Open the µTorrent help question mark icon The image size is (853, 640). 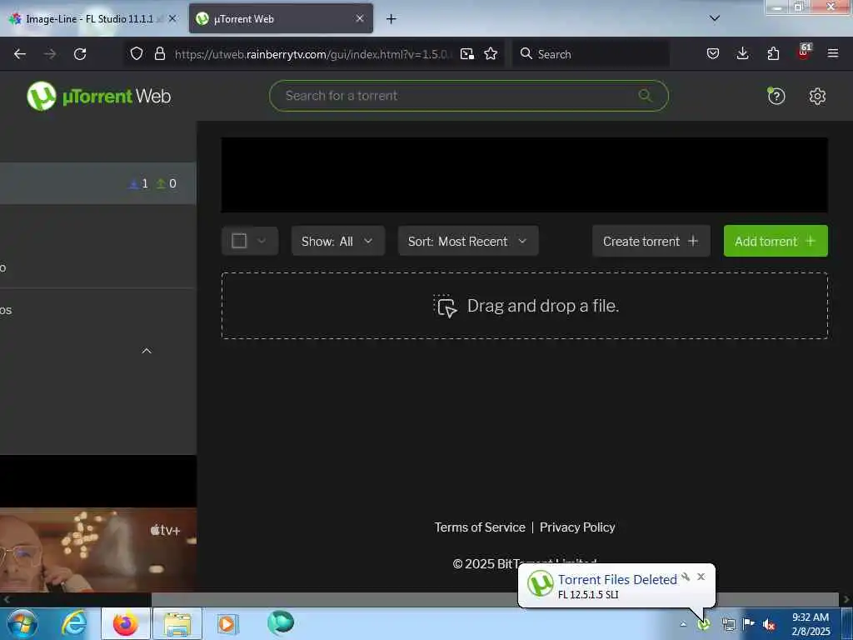[776, 97]
